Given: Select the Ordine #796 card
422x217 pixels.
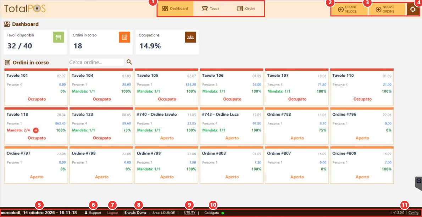Looking at the screenshot, I should (362, 126).
